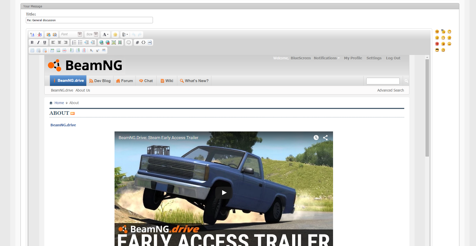Insert the tongue-out smiley
Screen dimensions: 476x246
tap(443, 44)
